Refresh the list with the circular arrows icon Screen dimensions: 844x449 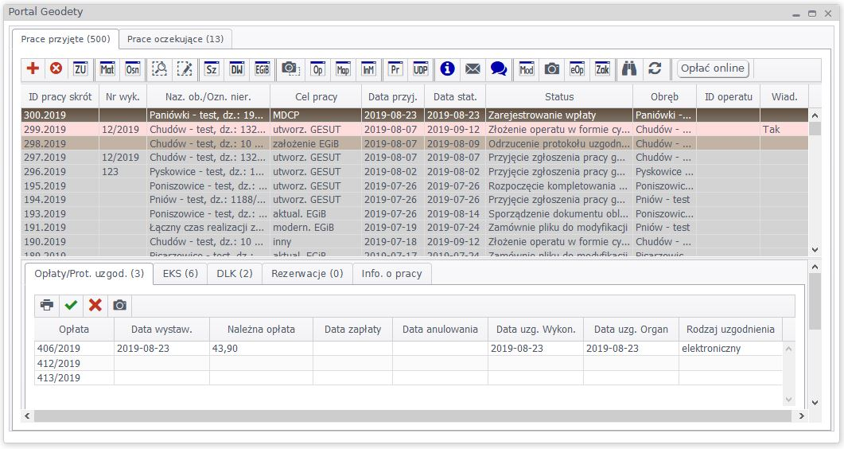pos(655,68)
